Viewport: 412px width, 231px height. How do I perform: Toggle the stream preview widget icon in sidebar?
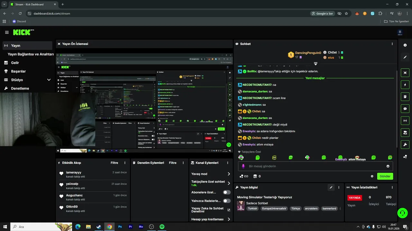click(405, 73)
